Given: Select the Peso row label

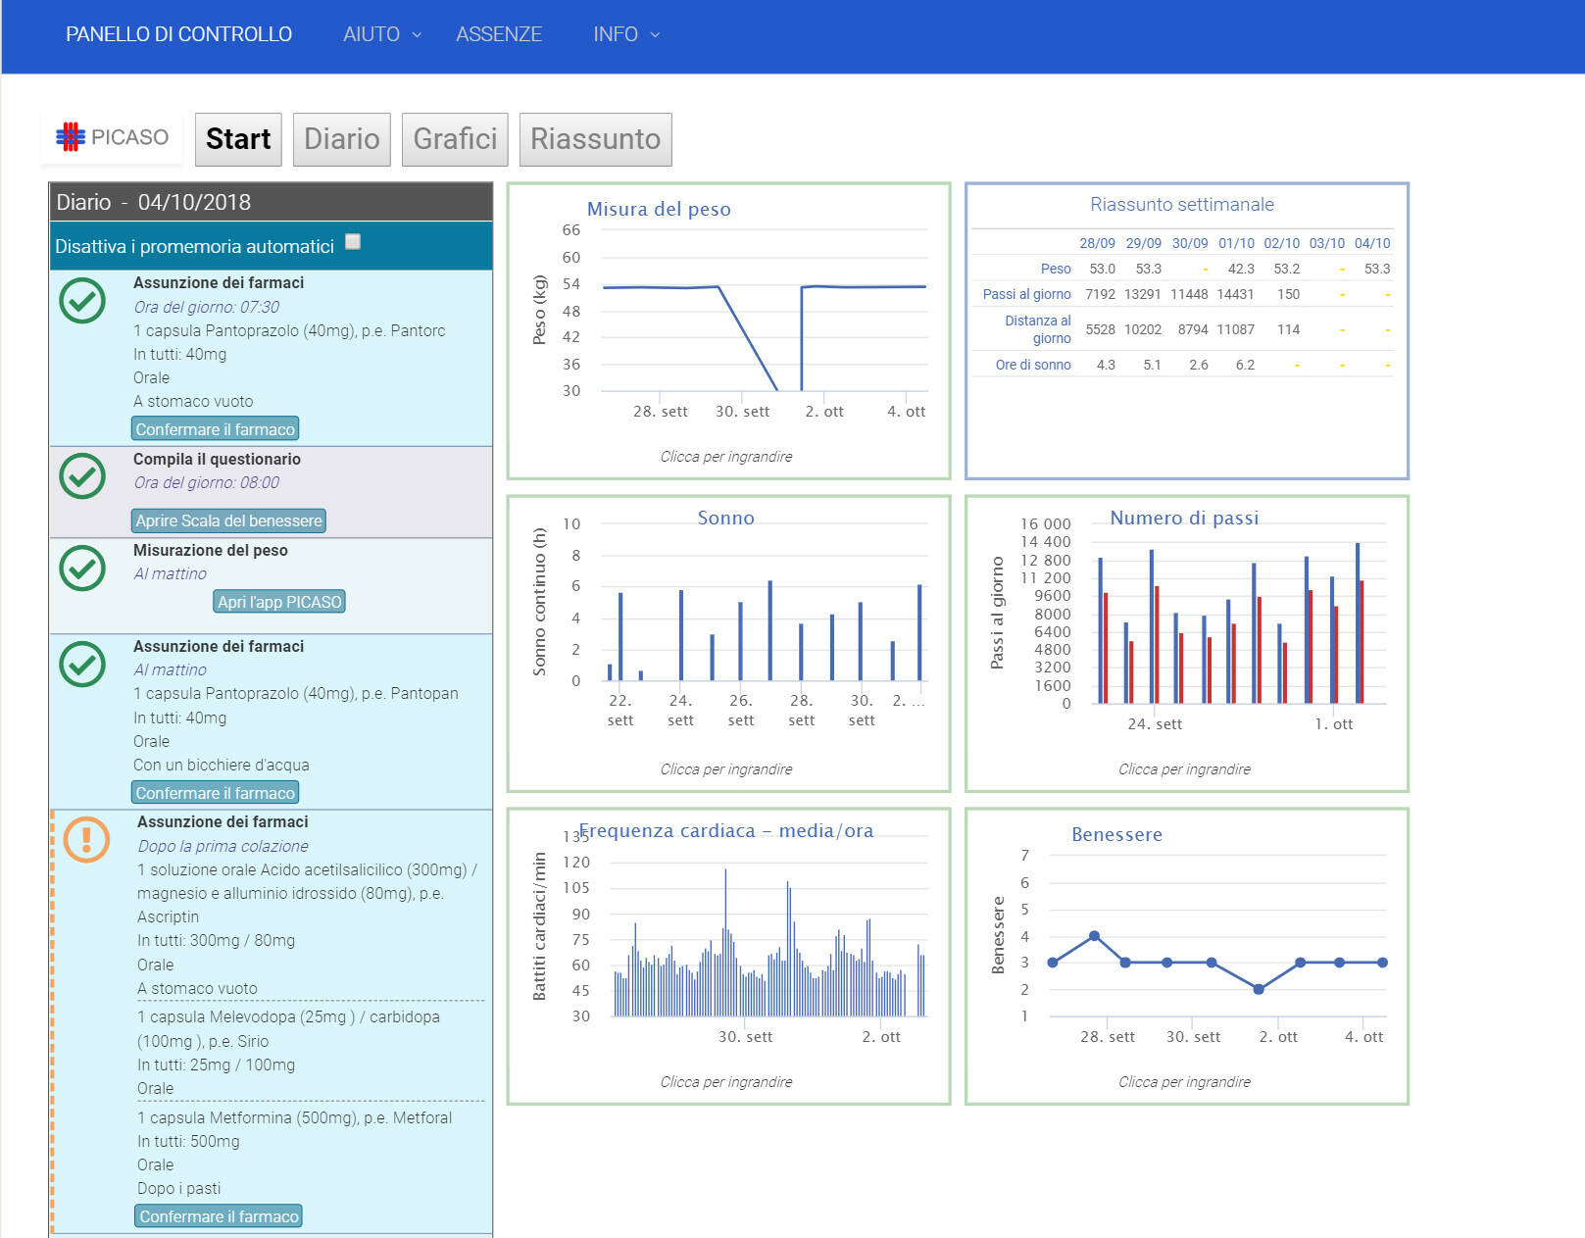Looking at the screenshot, I should [1056, 269].
